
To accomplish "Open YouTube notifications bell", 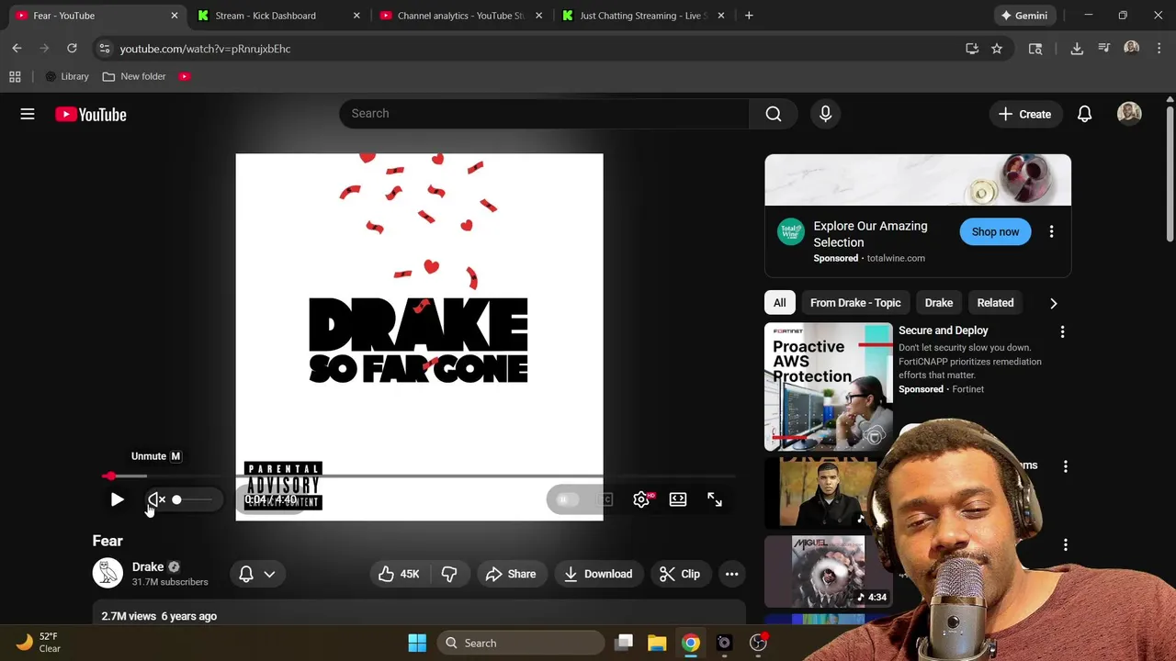I will tap(1084, 114).
